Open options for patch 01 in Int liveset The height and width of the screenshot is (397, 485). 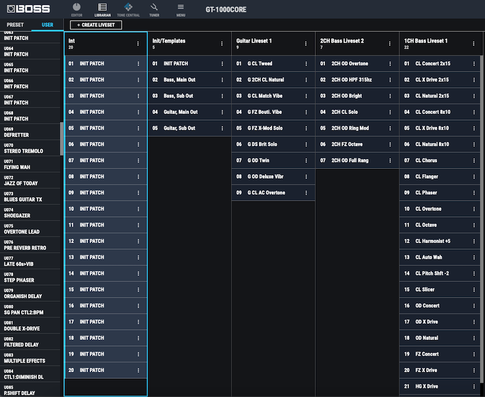click(138, 64)
